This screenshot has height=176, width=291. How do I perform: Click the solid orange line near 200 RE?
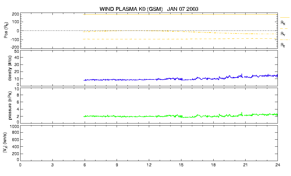click(x=180, y=14)
